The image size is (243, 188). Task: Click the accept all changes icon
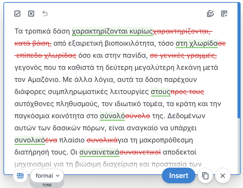pyautogui.click(x=210, y=14)
